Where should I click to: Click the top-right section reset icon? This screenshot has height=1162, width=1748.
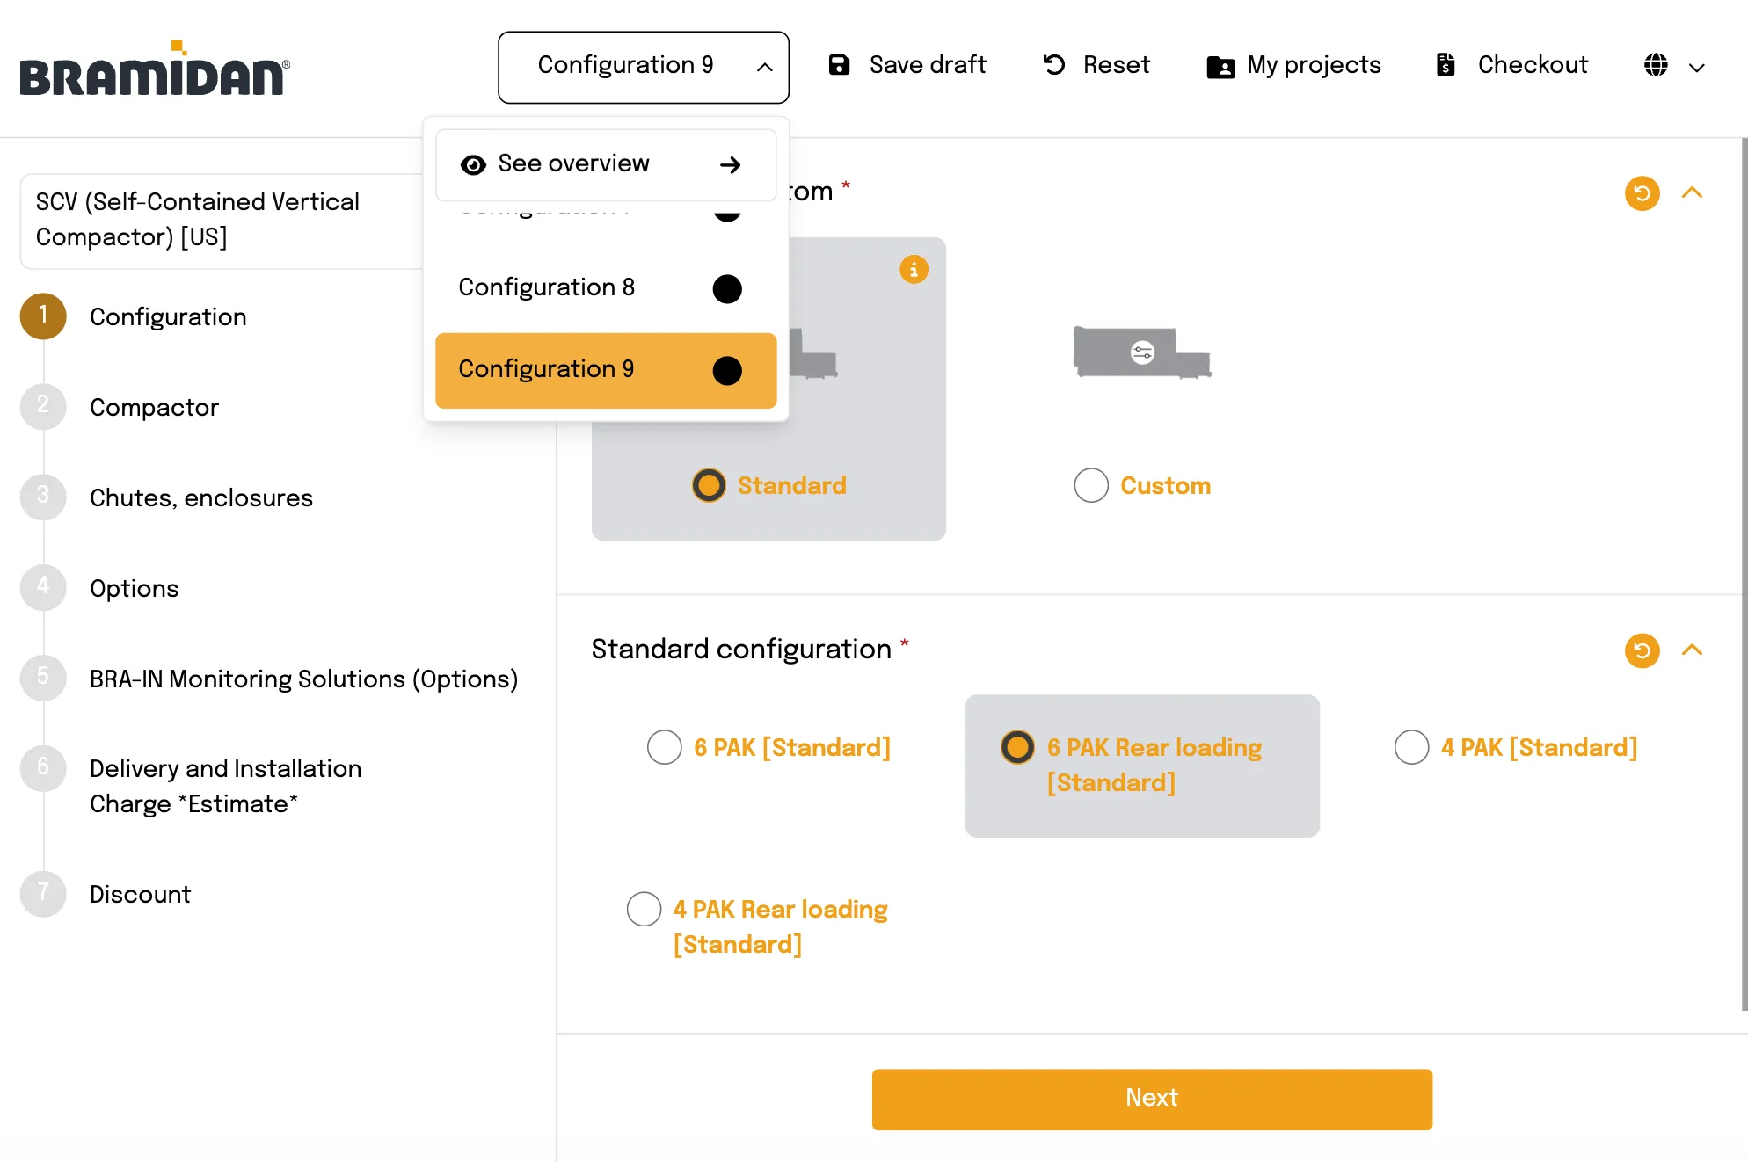click(x=1642, y=193)
